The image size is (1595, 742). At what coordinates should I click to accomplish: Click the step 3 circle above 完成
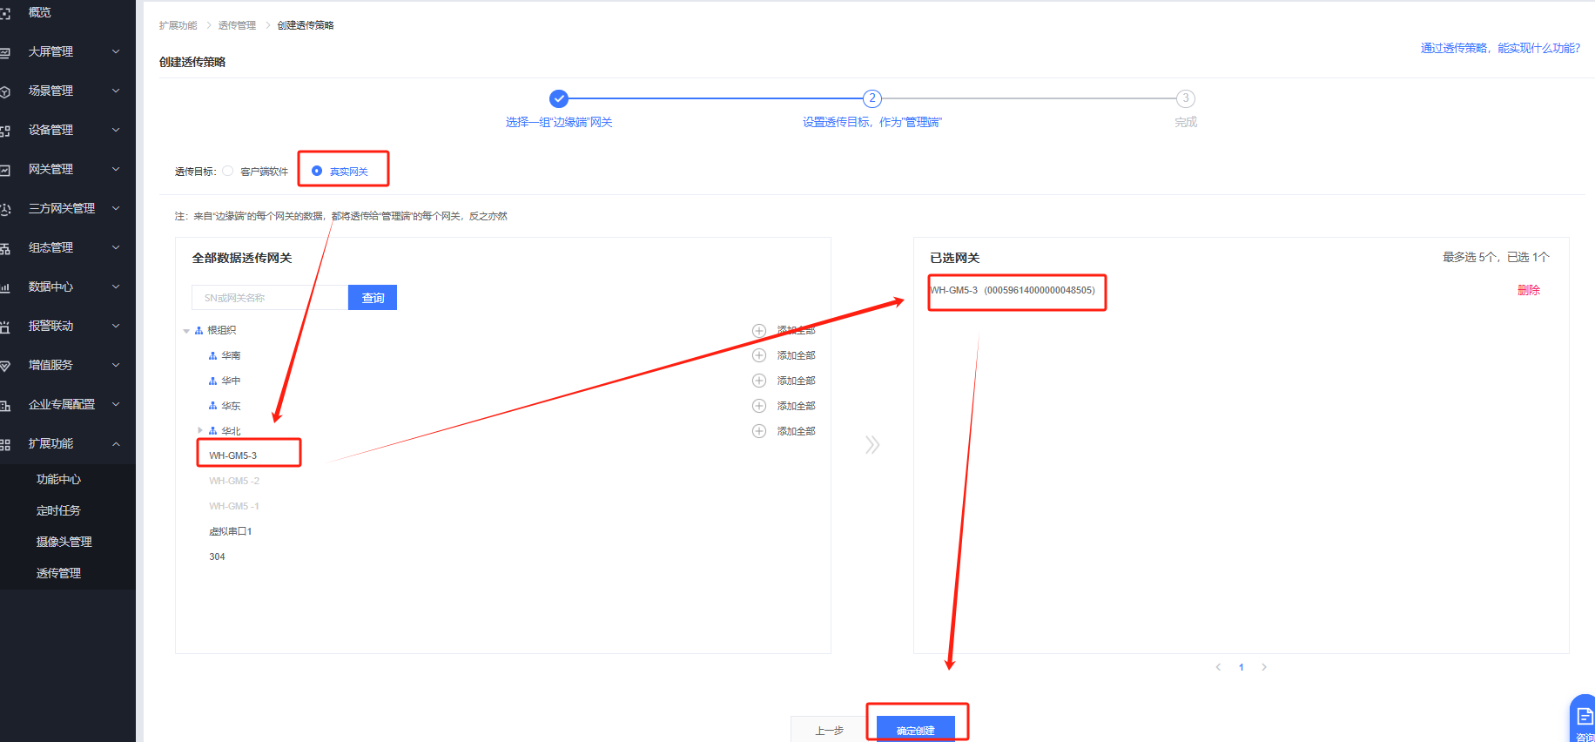click(1186, 98)
